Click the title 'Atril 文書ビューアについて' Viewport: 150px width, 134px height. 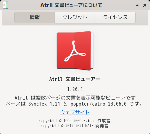click(71, 5)
